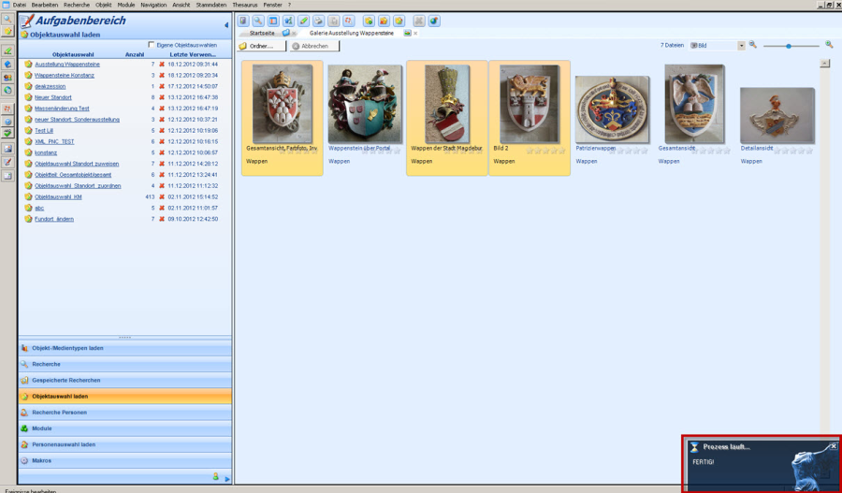
Task: Click the folder icon with the green arrow
Action: click(x=369, y=21)
